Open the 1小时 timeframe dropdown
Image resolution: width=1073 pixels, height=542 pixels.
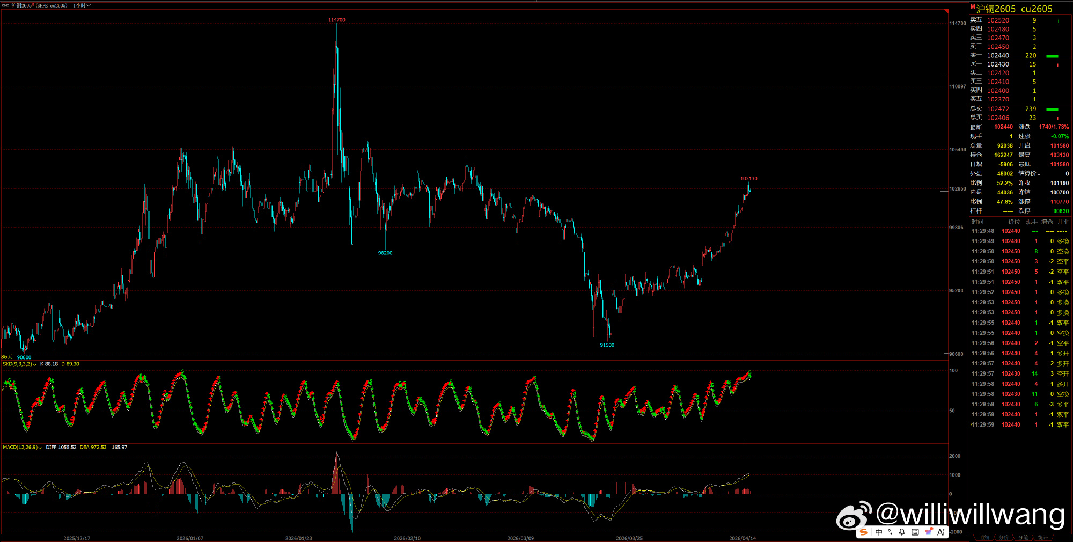point(82,5)
